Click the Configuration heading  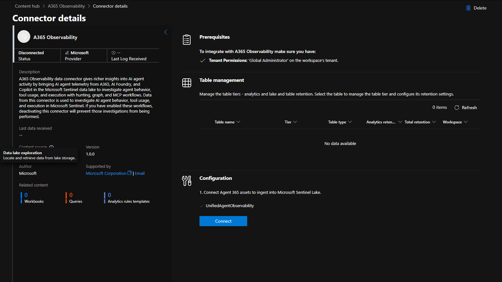pyautogui.click(x=216, y=178)
